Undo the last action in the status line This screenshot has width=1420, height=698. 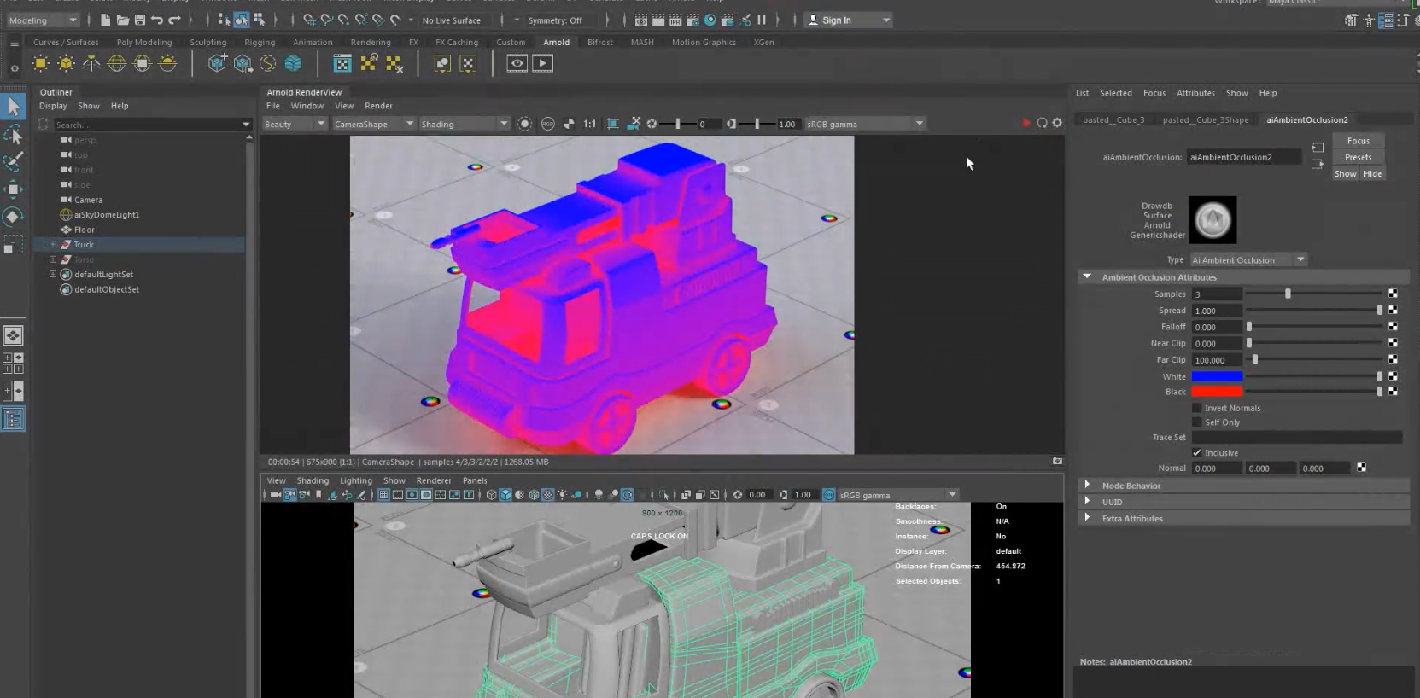(x=157, y=20)
